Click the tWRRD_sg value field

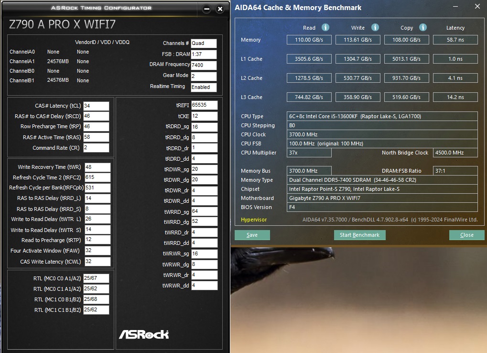click(205, 211)
